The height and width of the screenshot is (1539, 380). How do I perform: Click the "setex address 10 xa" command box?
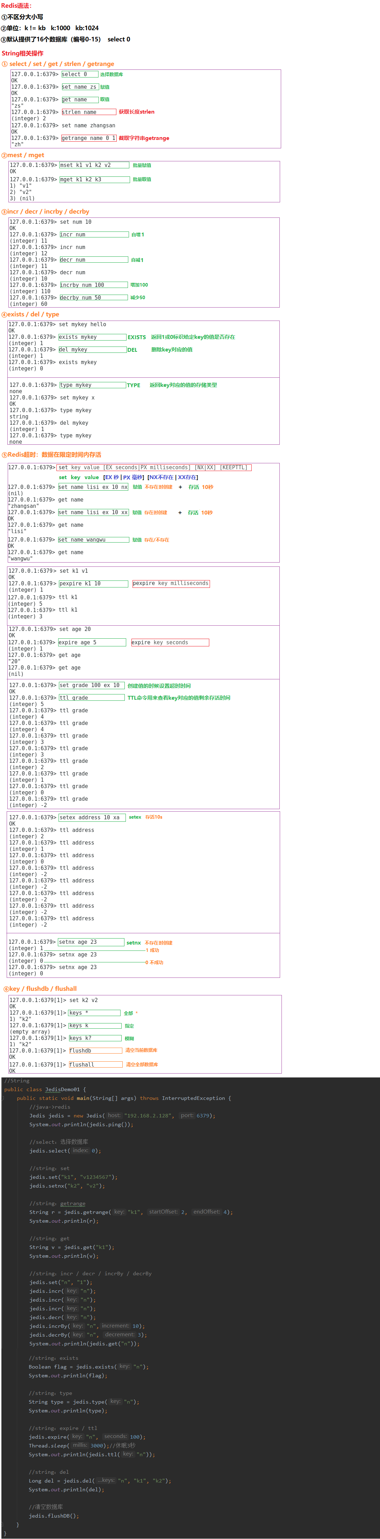(x=91, y=817)
